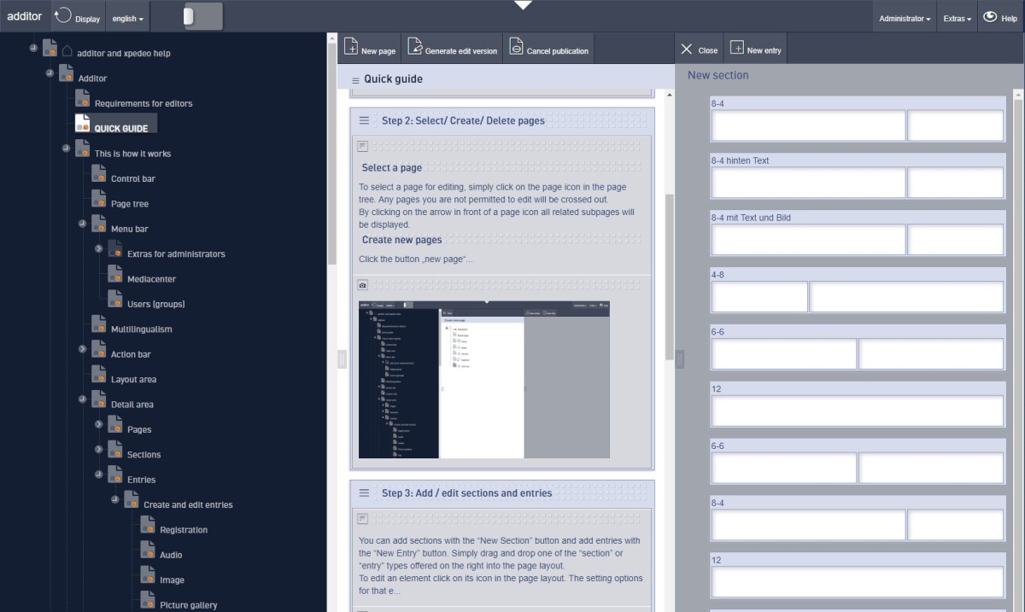Open Help via the eye icon
The height and width of the screenshot is (612, 1025).
tap(990, 16)
